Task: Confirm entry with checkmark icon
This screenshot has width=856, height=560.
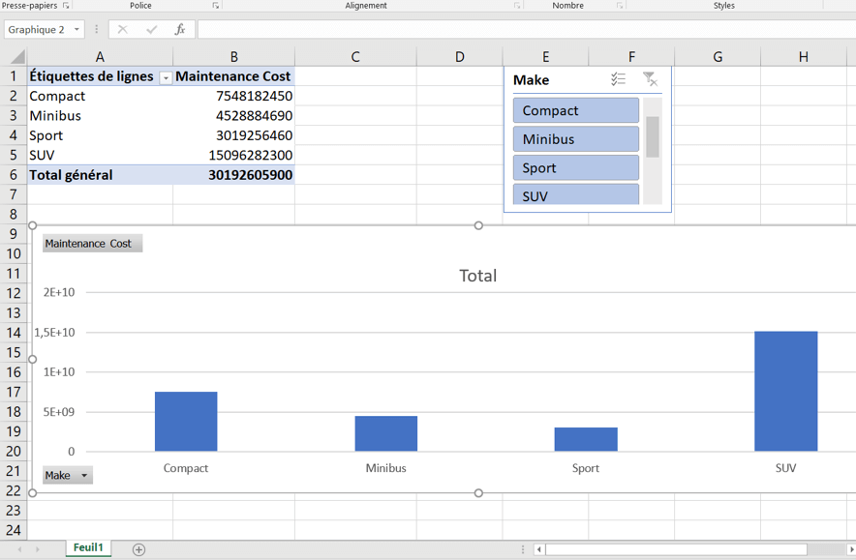Action: pos(151,29)
